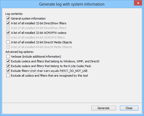Click the Generate button
144x116 pixels.
coord(104,108)
